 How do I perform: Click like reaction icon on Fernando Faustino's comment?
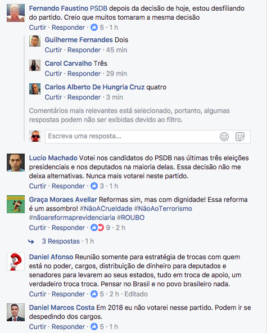coord(94,28)
